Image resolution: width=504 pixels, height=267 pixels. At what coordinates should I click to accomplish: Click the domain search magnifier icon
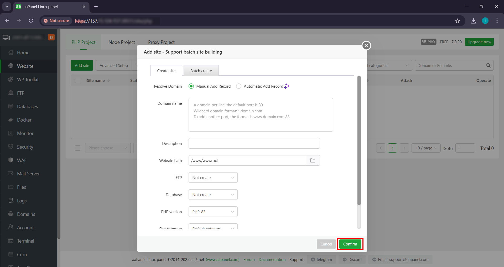click(x=488, y=65)
